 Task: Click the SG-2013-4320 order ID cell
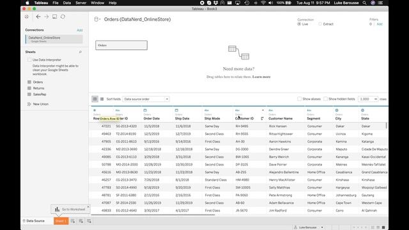click(x=127, y=126)
